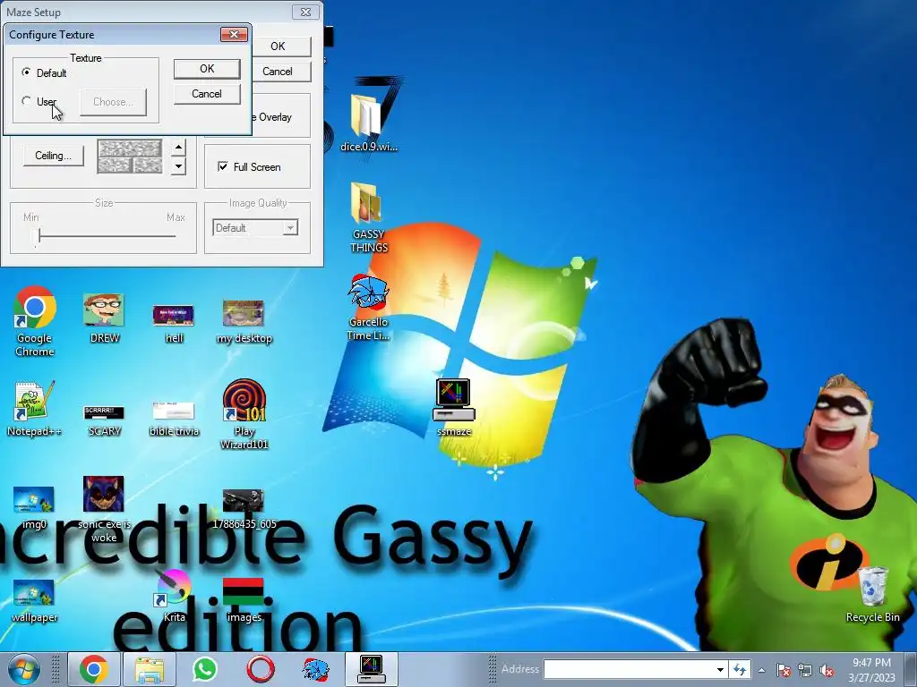This screenshot has height=687, width=917.
Task: Click the Size slider handle
Action: [39, 236]
